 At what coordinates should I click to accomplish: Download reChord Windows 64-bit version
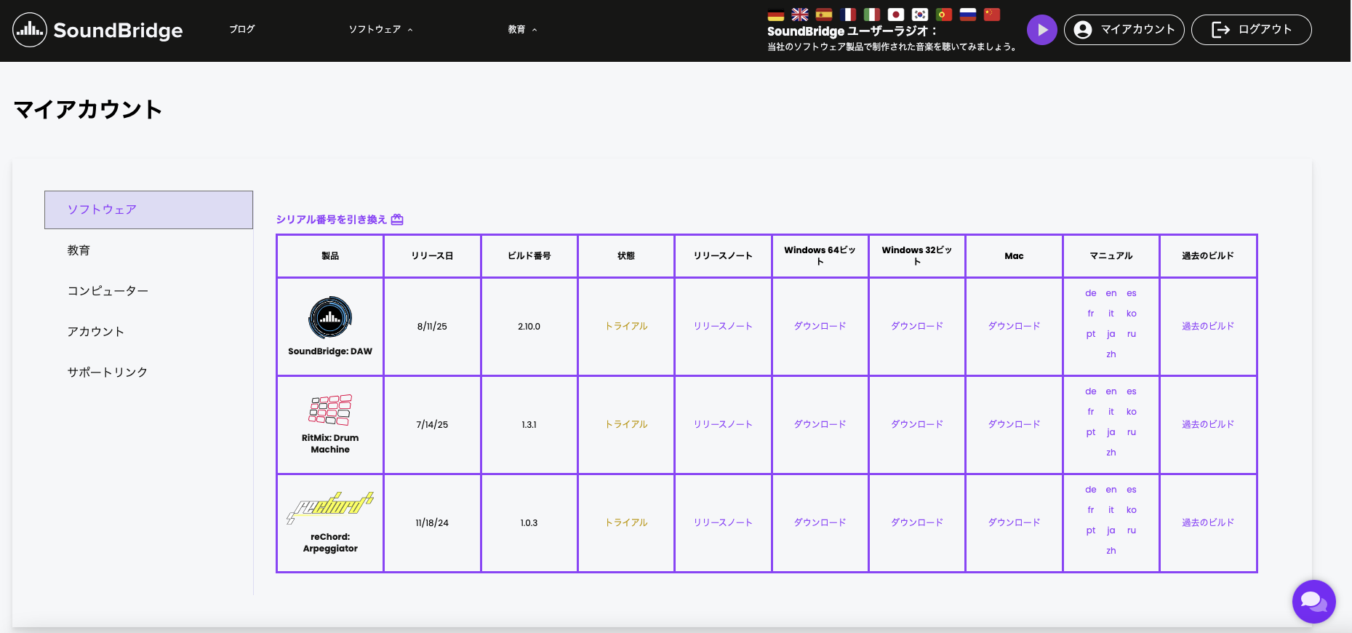[820, 522]
